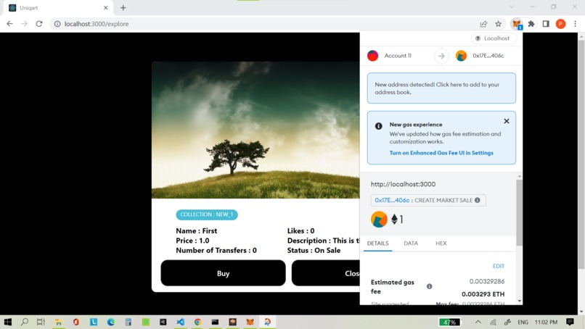Click the Buy button on the NFT card
This screenshot has width=585, height=329.
point(223,273)
